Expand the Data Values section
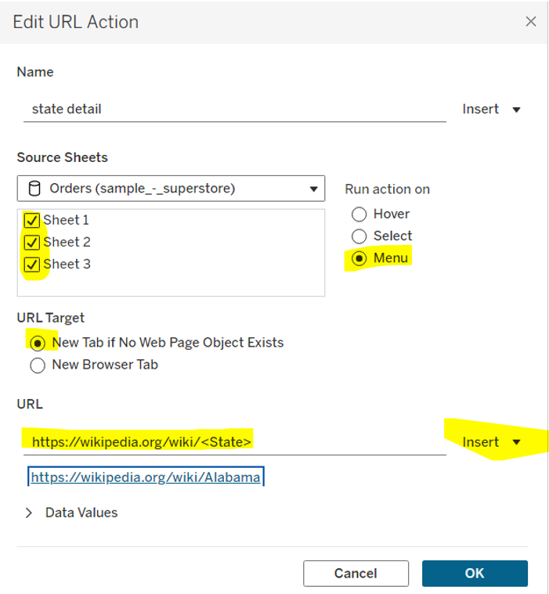This screenshot has width=549, height=594. 30,513
